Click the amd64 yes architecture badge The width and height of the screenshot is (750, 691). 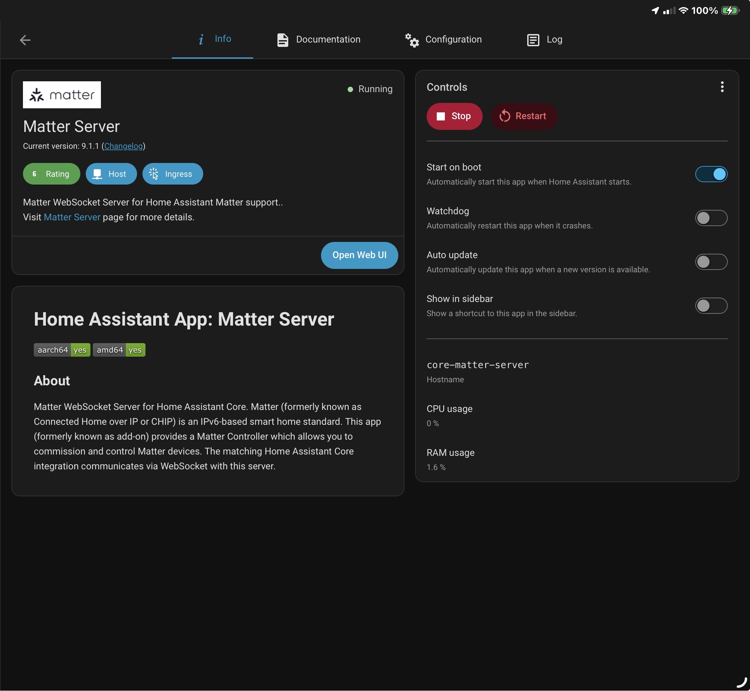(x=119, y=350)
